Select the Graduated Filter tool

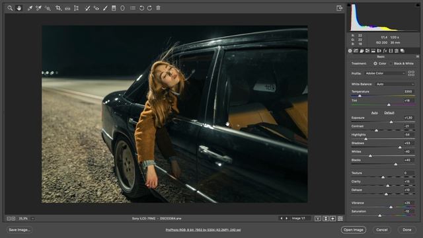point(114,8)
